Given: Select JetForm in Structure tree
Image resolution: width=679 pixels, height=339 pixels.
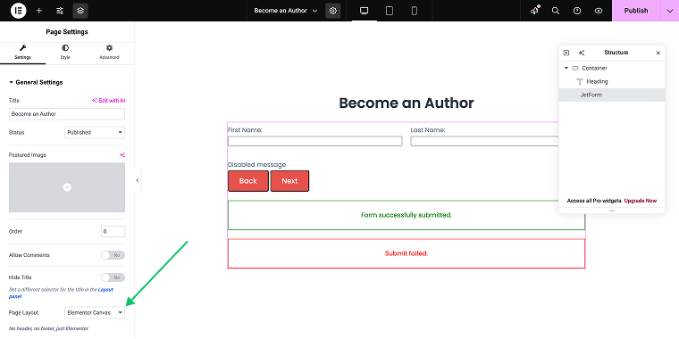Looking at the screenshot, I should (611, 95).
